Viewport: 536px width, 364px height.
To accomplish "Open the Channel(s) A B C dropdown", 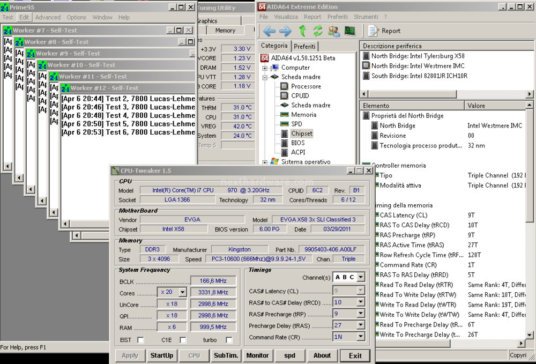I will coord(361,277).
